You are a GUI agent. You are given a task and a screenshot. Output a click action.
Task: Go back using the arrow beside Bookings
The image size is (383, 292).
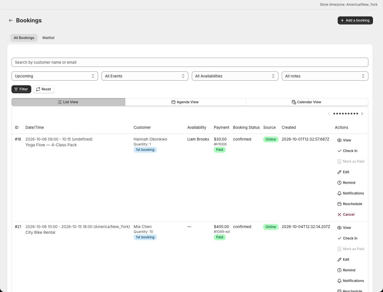(11, 20)
